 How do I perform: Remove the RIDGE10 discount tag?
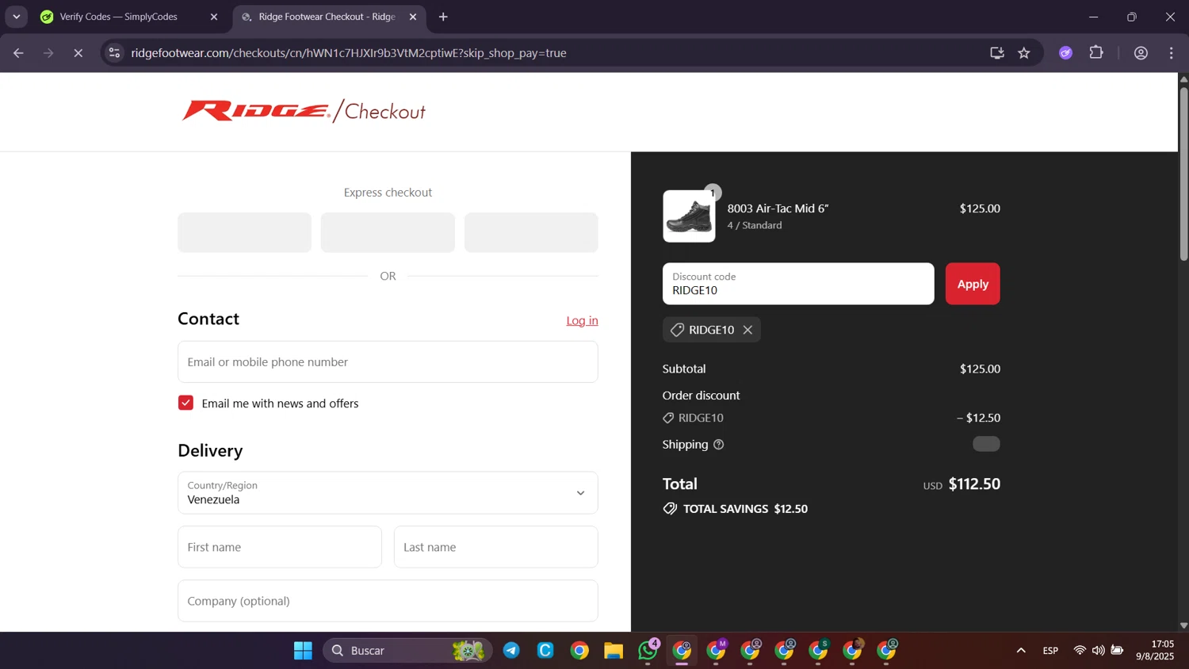747,330
